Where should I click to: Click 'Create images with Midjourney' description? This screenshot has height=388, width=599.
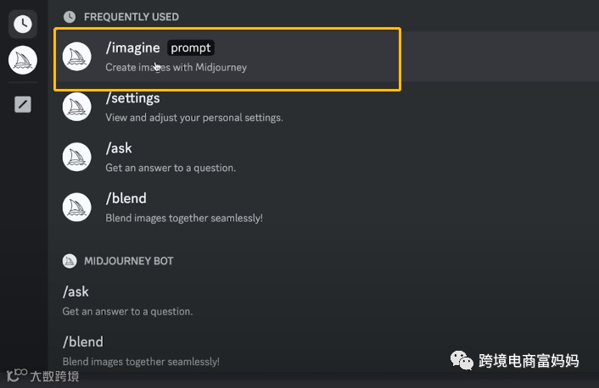(176, 67)
